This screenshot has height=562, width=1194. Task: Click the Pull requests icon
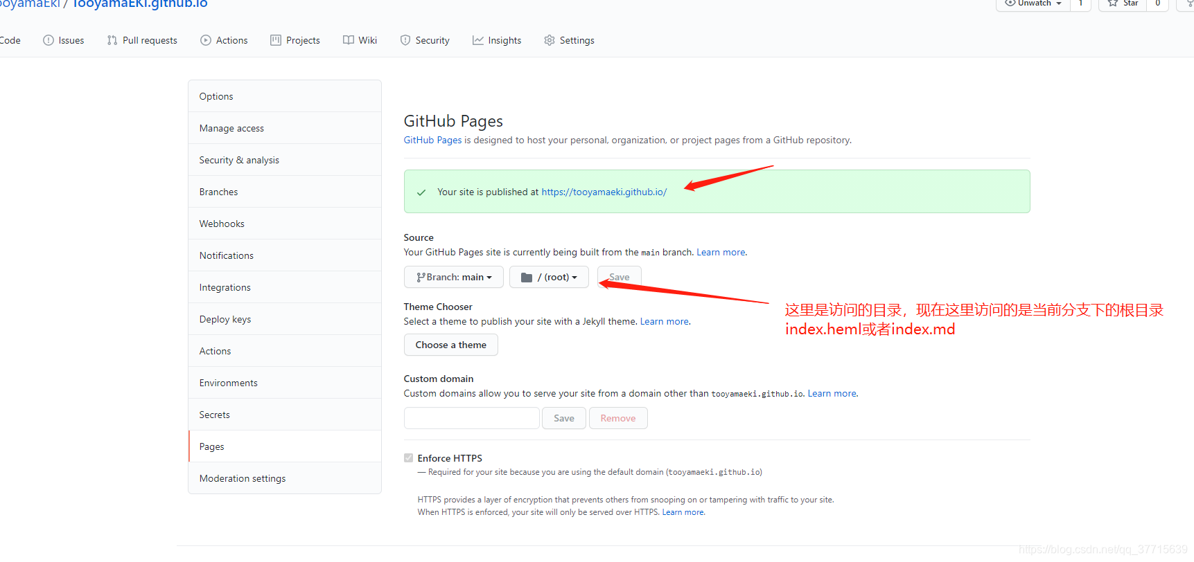coord(112,40)
